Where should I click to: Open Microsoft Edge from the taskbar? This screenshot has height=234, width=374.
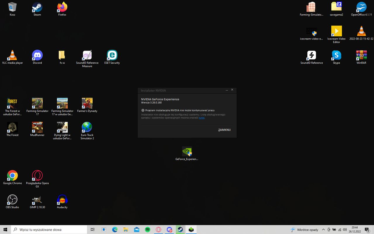point(115,230)
